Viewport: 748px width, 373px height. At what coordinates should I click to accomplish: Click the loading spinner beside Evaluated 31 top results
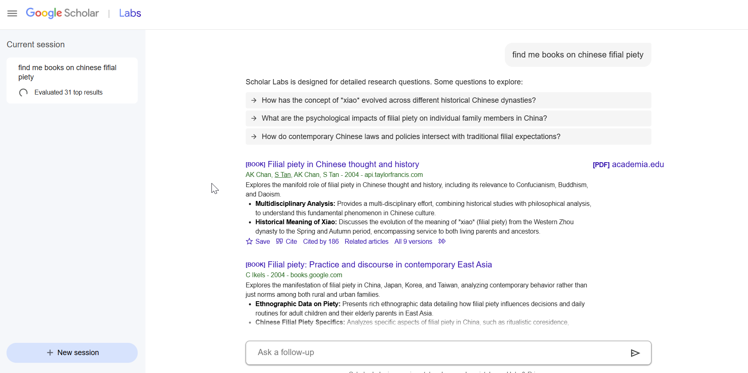pos(24,93)
